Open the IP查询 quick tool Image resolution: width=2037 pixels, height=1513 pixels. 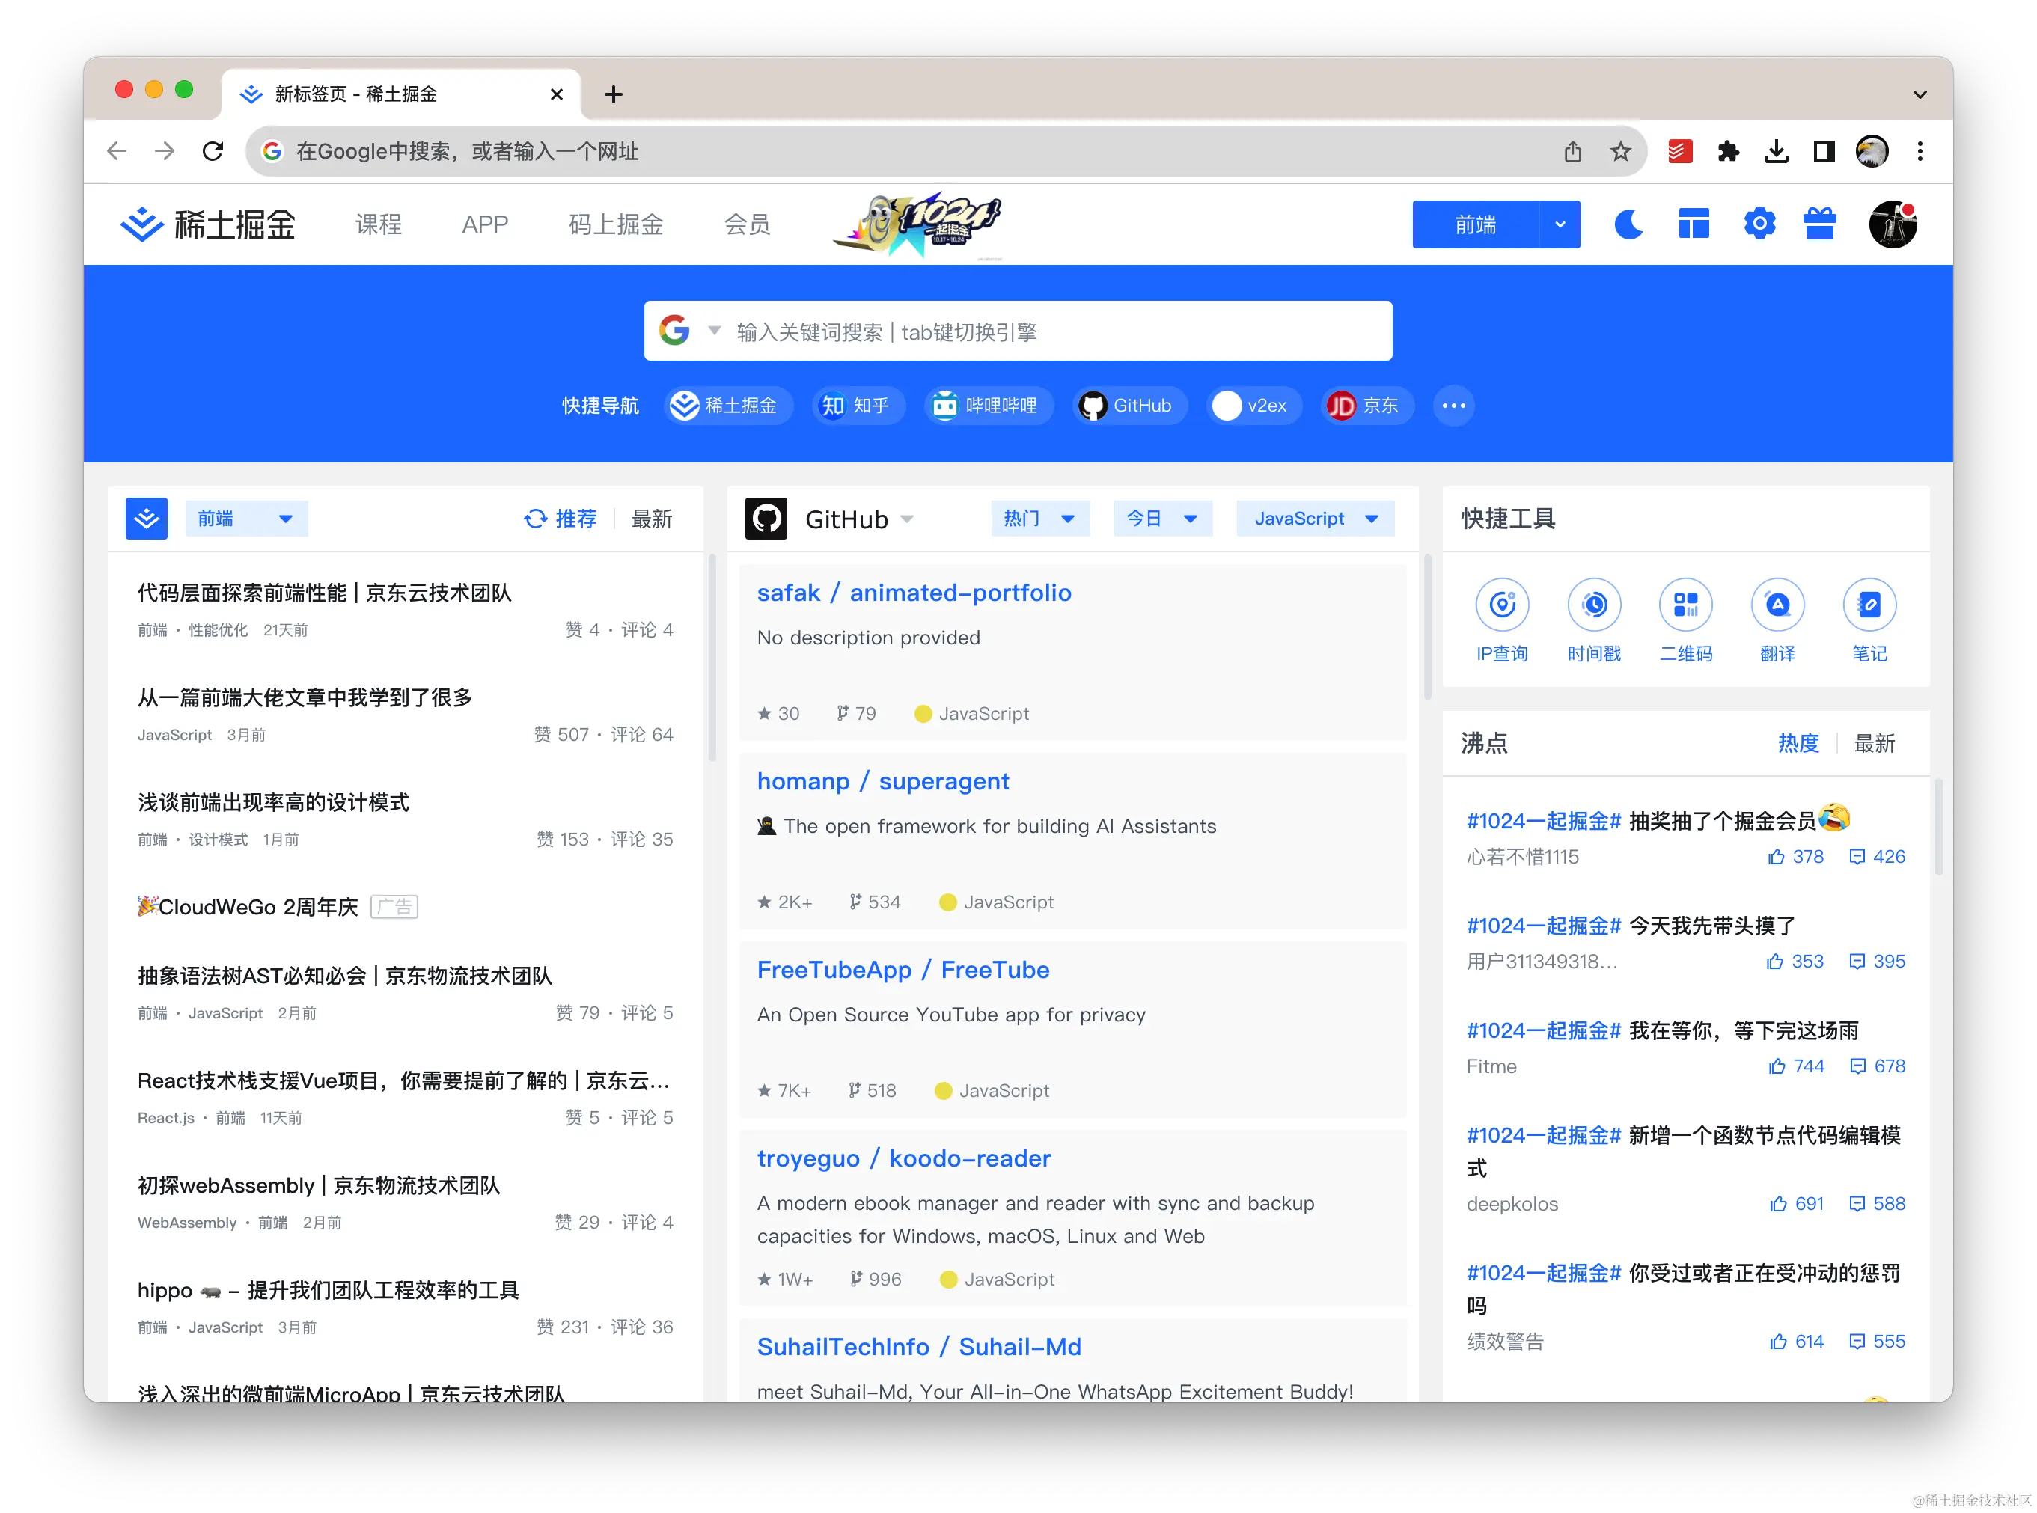click(x=1502, y=605)
